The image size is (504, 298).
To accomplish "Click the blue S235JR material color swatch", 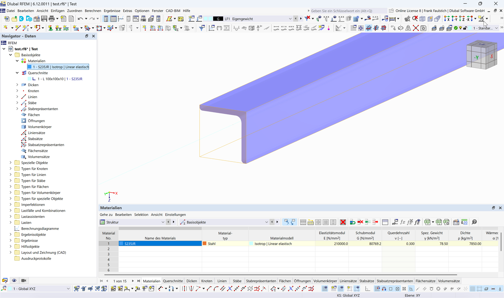I will point(121,244).
